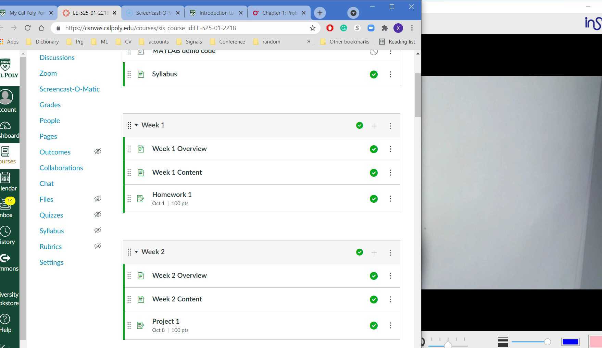Switch to the My Cal Poly Portal tab

[27, 13]
